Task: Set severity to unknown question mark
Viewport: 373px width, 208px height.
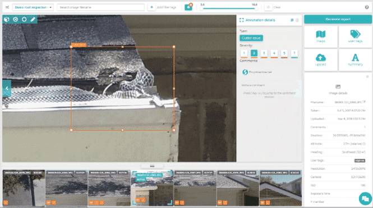Action: (x=294, y=53)
